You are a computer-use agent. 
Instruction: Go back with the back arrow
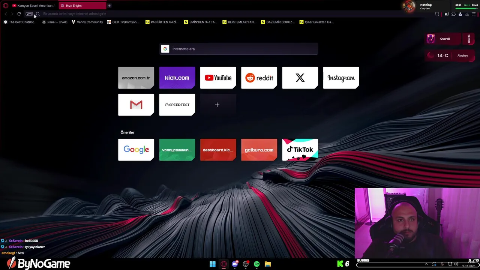coord(6,14)
